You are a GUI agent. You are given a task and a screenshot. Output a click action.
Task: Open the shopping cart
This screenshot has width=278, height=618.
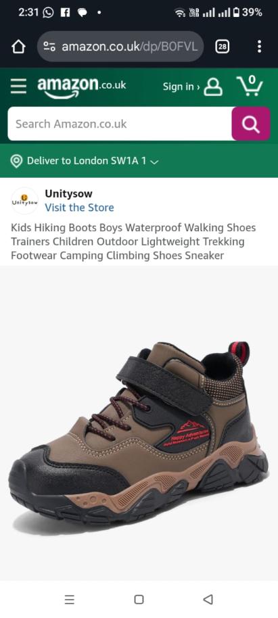point(250,85)
